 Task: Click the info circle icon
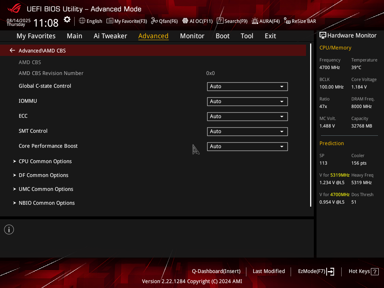9,229
